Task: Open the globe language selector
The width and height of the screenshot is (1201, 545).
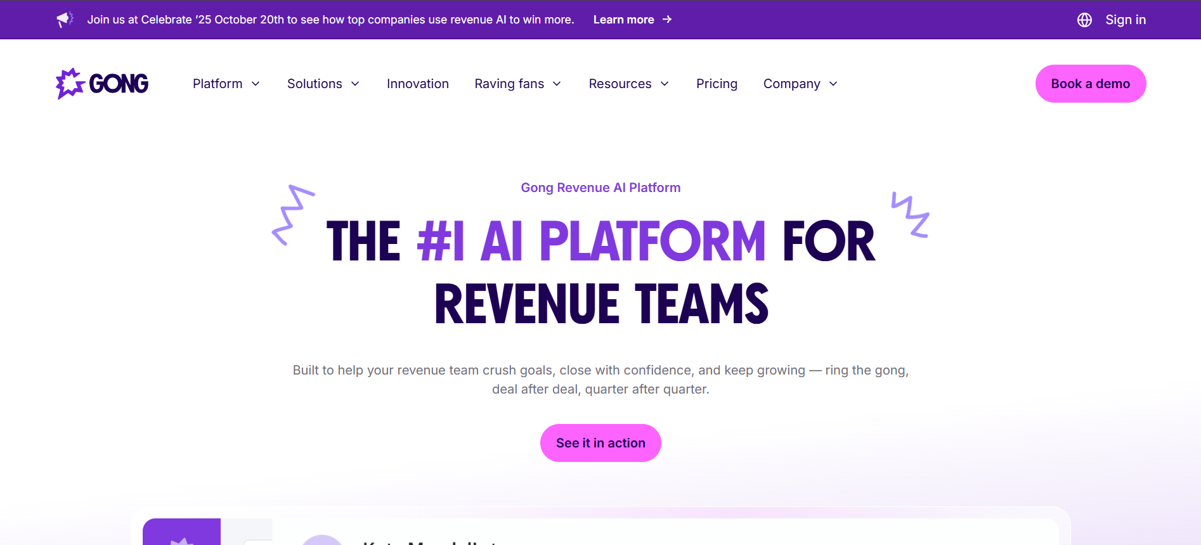Action: (1084, 20)
